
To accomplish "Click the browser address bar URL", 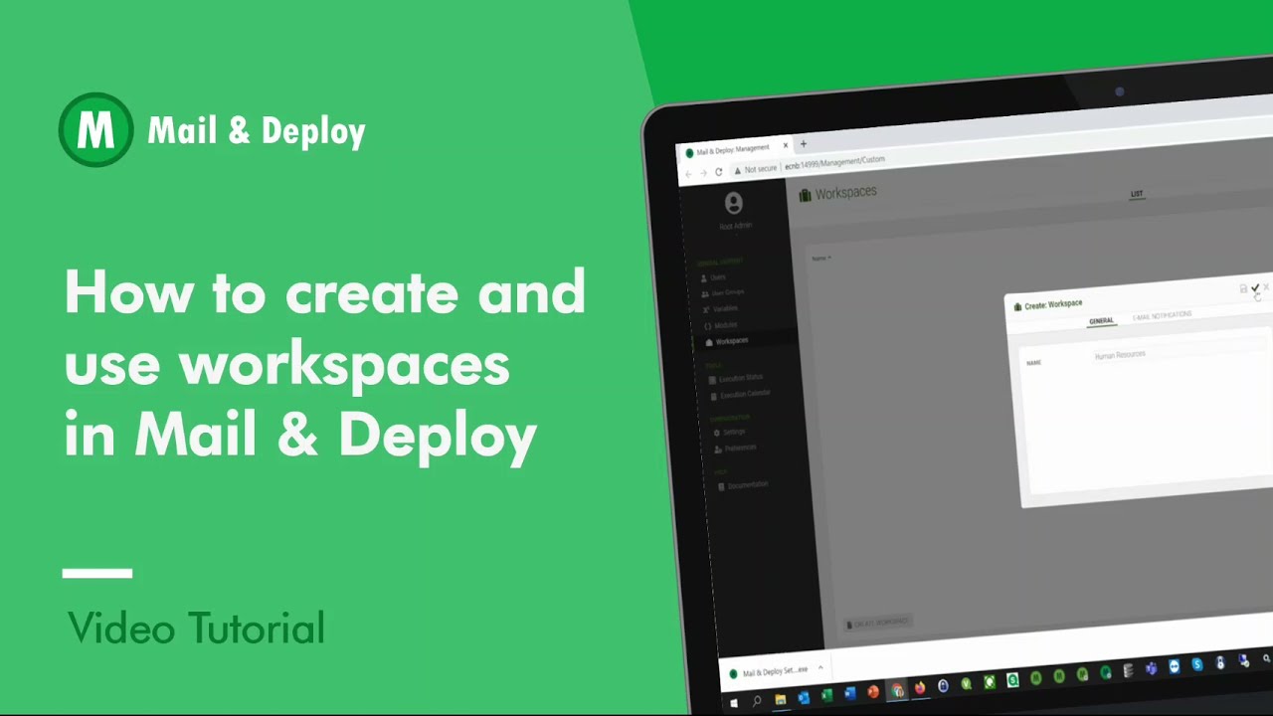I will (833, 163).
